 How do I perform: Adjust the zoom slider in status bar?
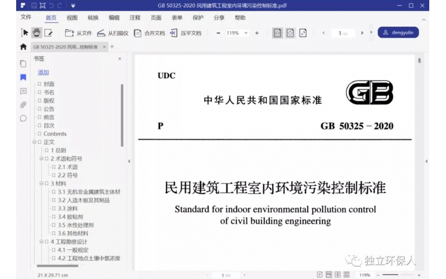pos(398,275)
